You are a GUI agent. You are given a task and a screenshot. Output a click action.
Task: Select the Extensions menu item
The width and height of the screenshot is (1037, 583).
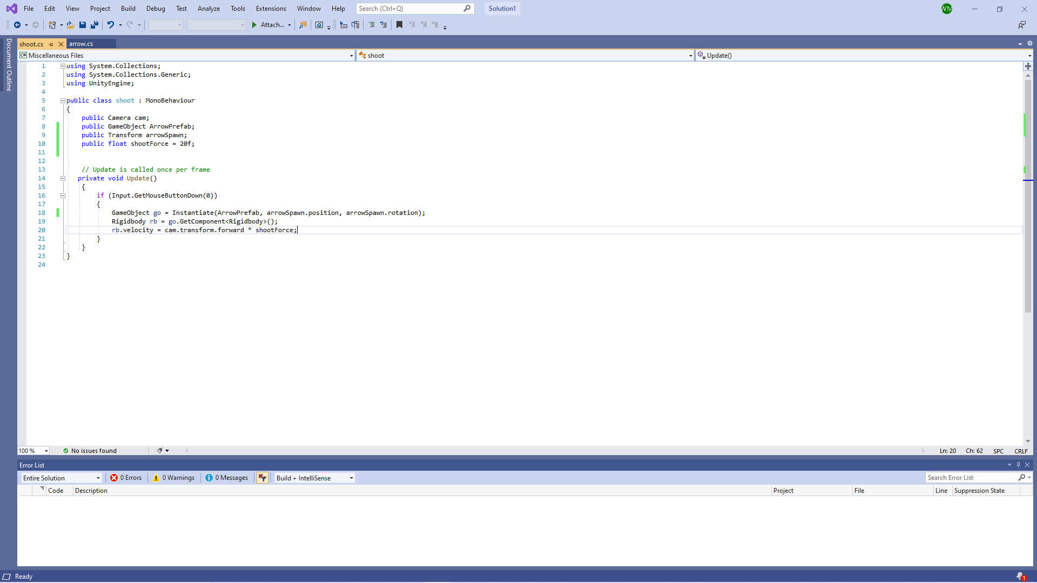[271, 8]
